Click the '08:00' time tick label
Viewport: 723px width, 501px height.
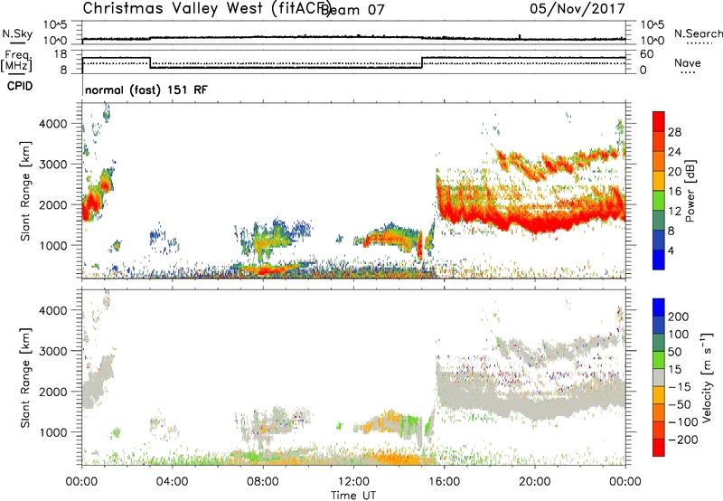[262, 482]
